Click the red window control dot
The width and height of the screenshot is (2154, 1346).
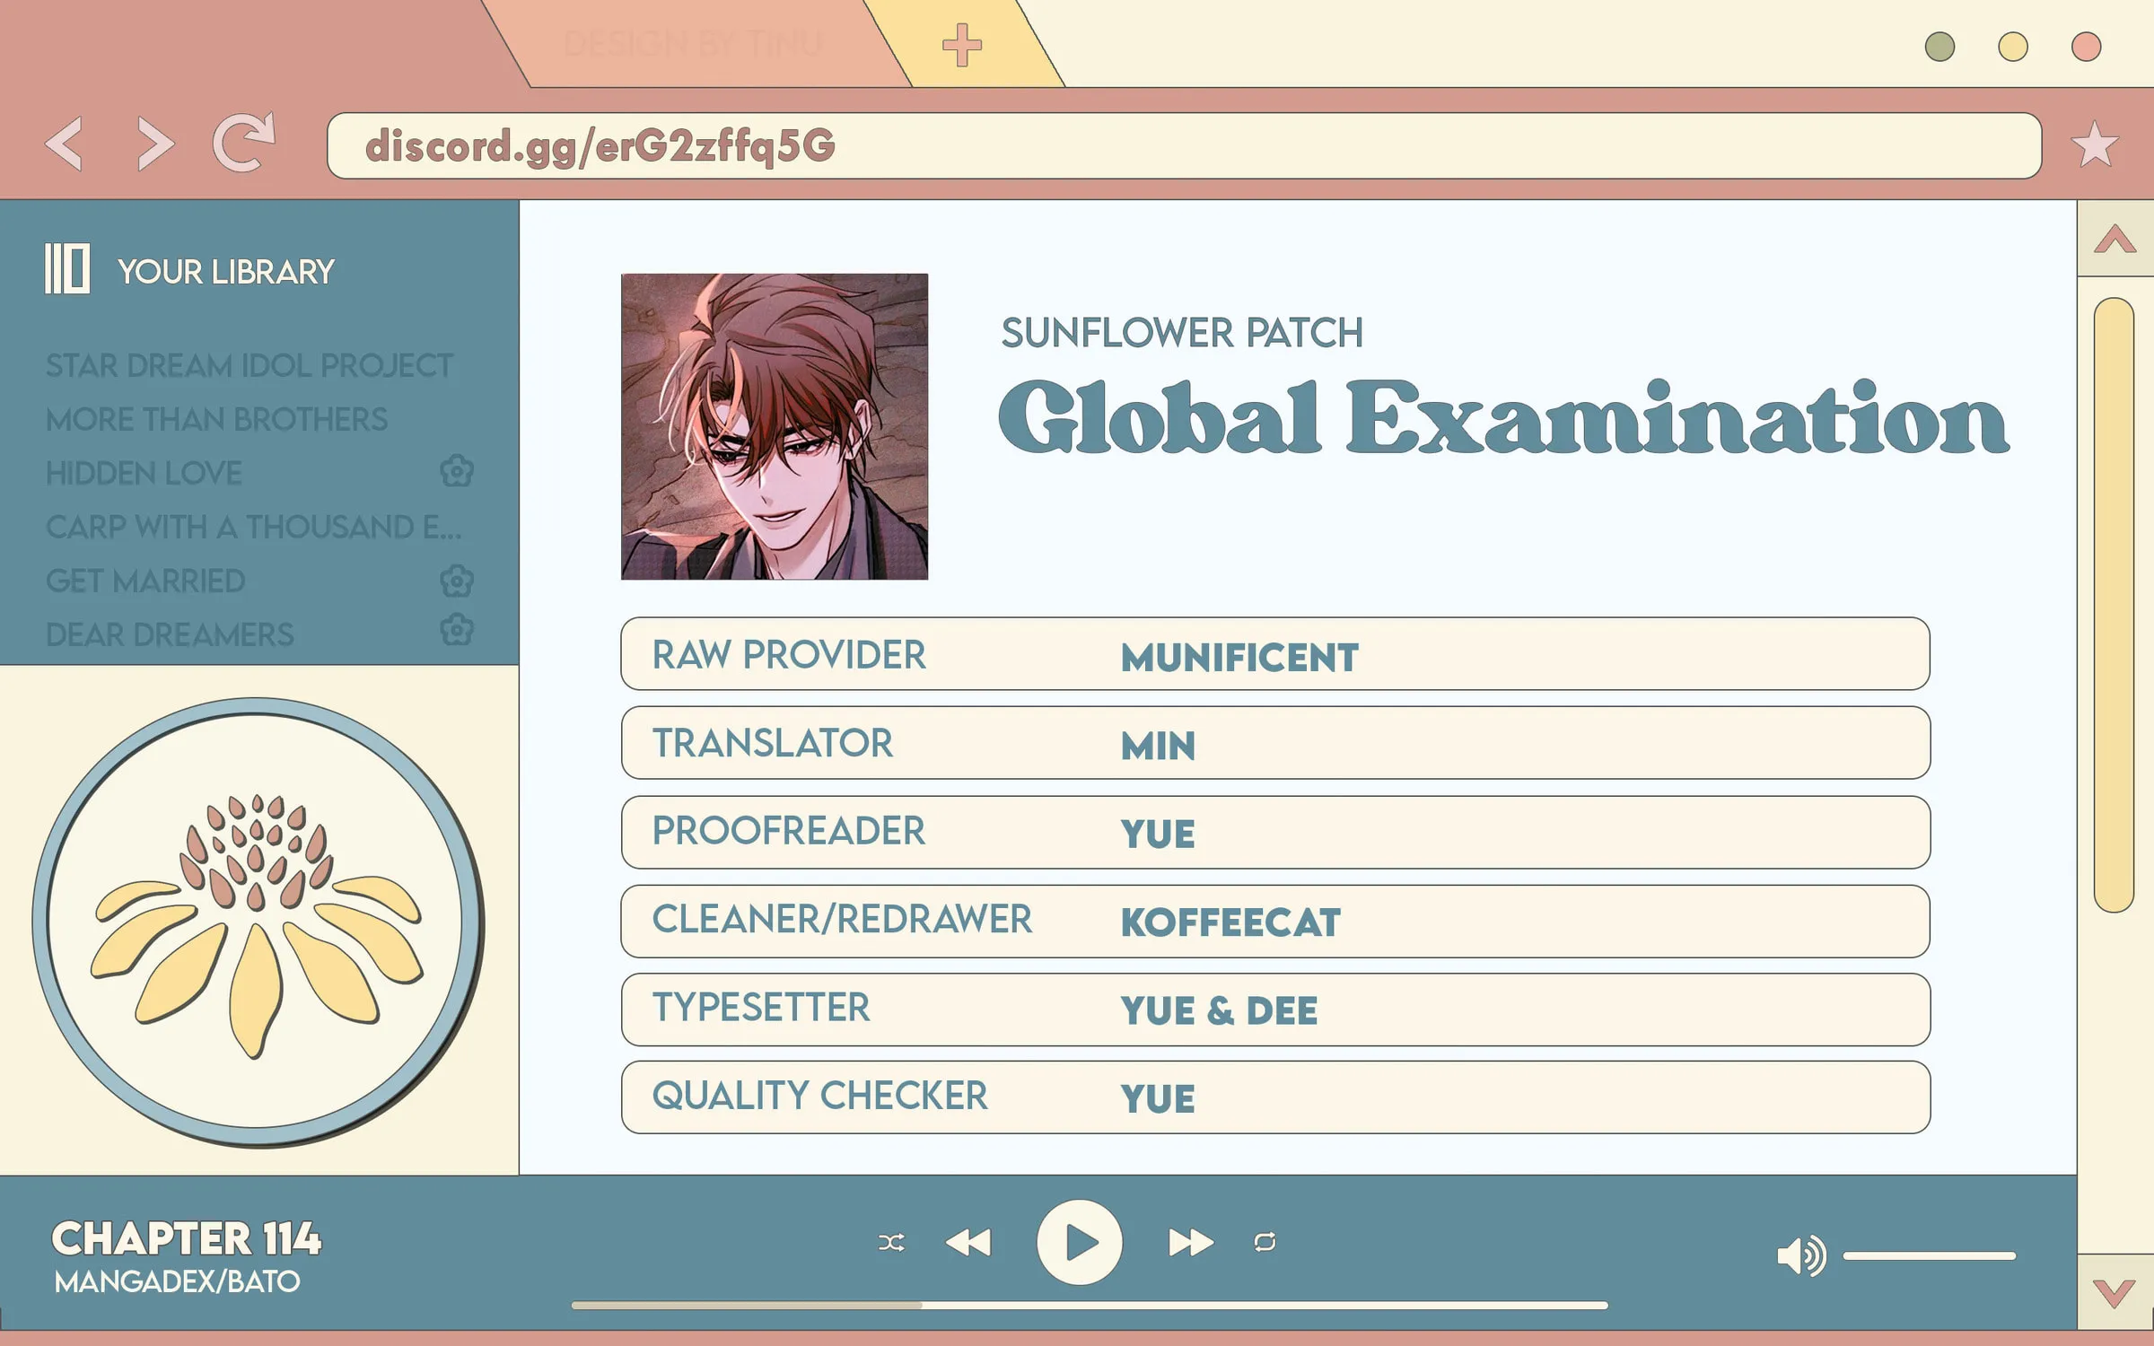(2086, 47)
